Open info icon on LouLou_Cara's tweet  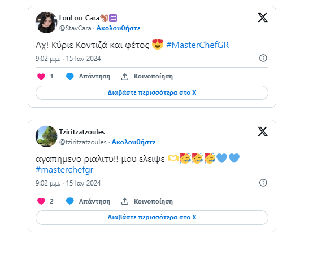click(x=263, y=58)
